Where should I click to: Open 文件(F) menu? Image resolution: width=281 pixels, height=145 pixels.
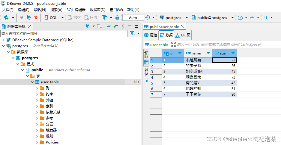click(x=8, y=10)
